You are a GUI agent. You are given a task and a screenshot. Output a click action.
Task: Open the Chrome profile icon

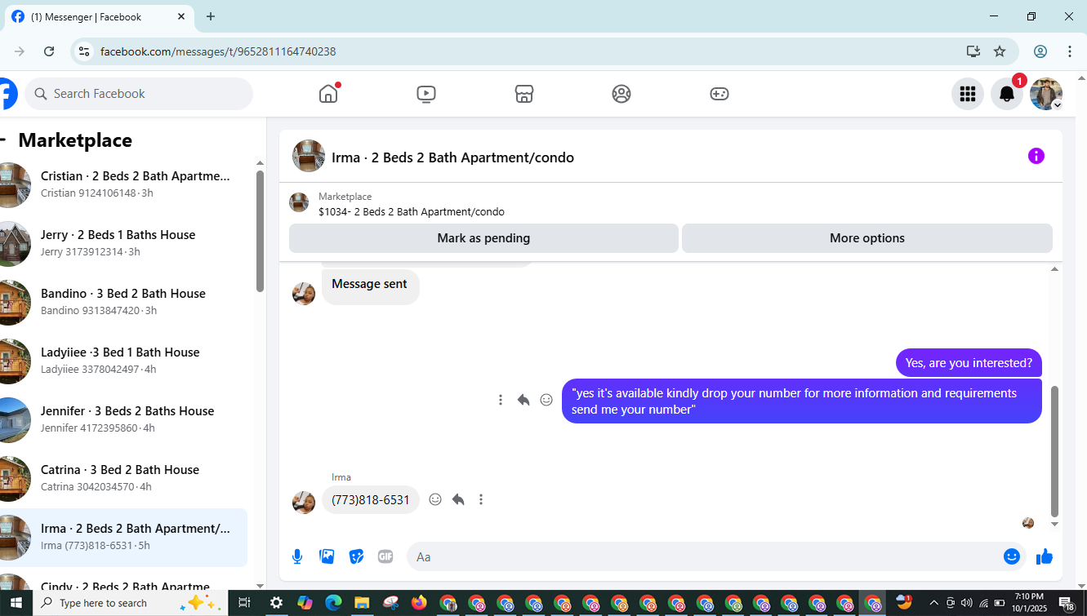tap(1040, 51)
